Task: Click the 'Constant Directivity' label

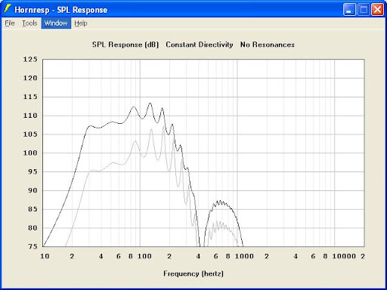Action: click(200, 45)
